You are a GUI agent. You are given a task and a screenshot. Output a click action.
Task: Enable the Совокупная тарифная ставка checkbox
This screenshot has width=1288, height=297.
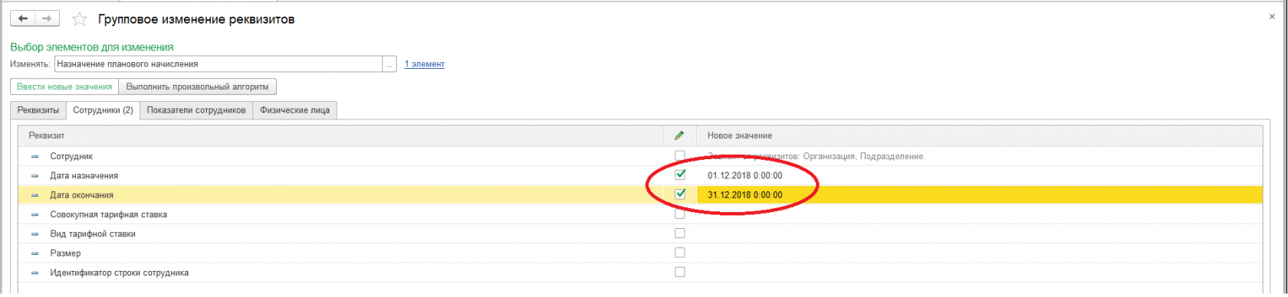click(679, 214)
